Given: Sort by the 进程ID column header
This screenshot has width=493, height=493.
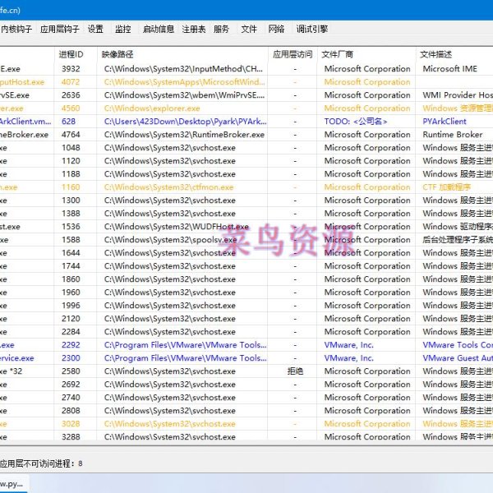Looking at the screenshot, I should 71,54.
